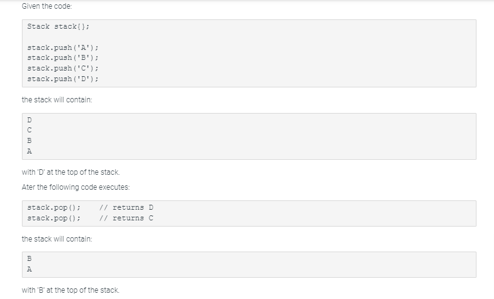Click "with 'D' at the top" sentence
Image resolution: width=494 pixels, height=299 pixels.
point(70,172)
